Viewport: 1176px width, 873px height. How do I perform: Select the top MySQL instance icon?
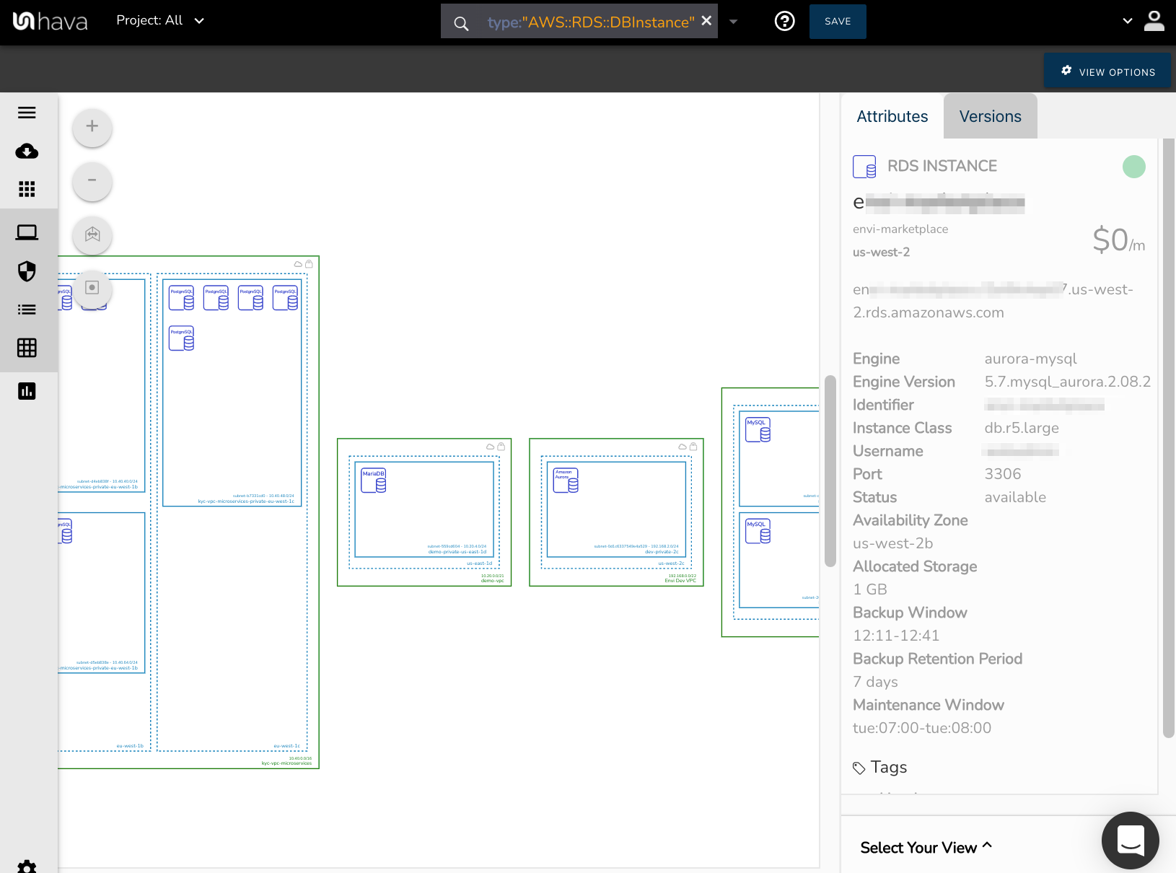(758, 430)
